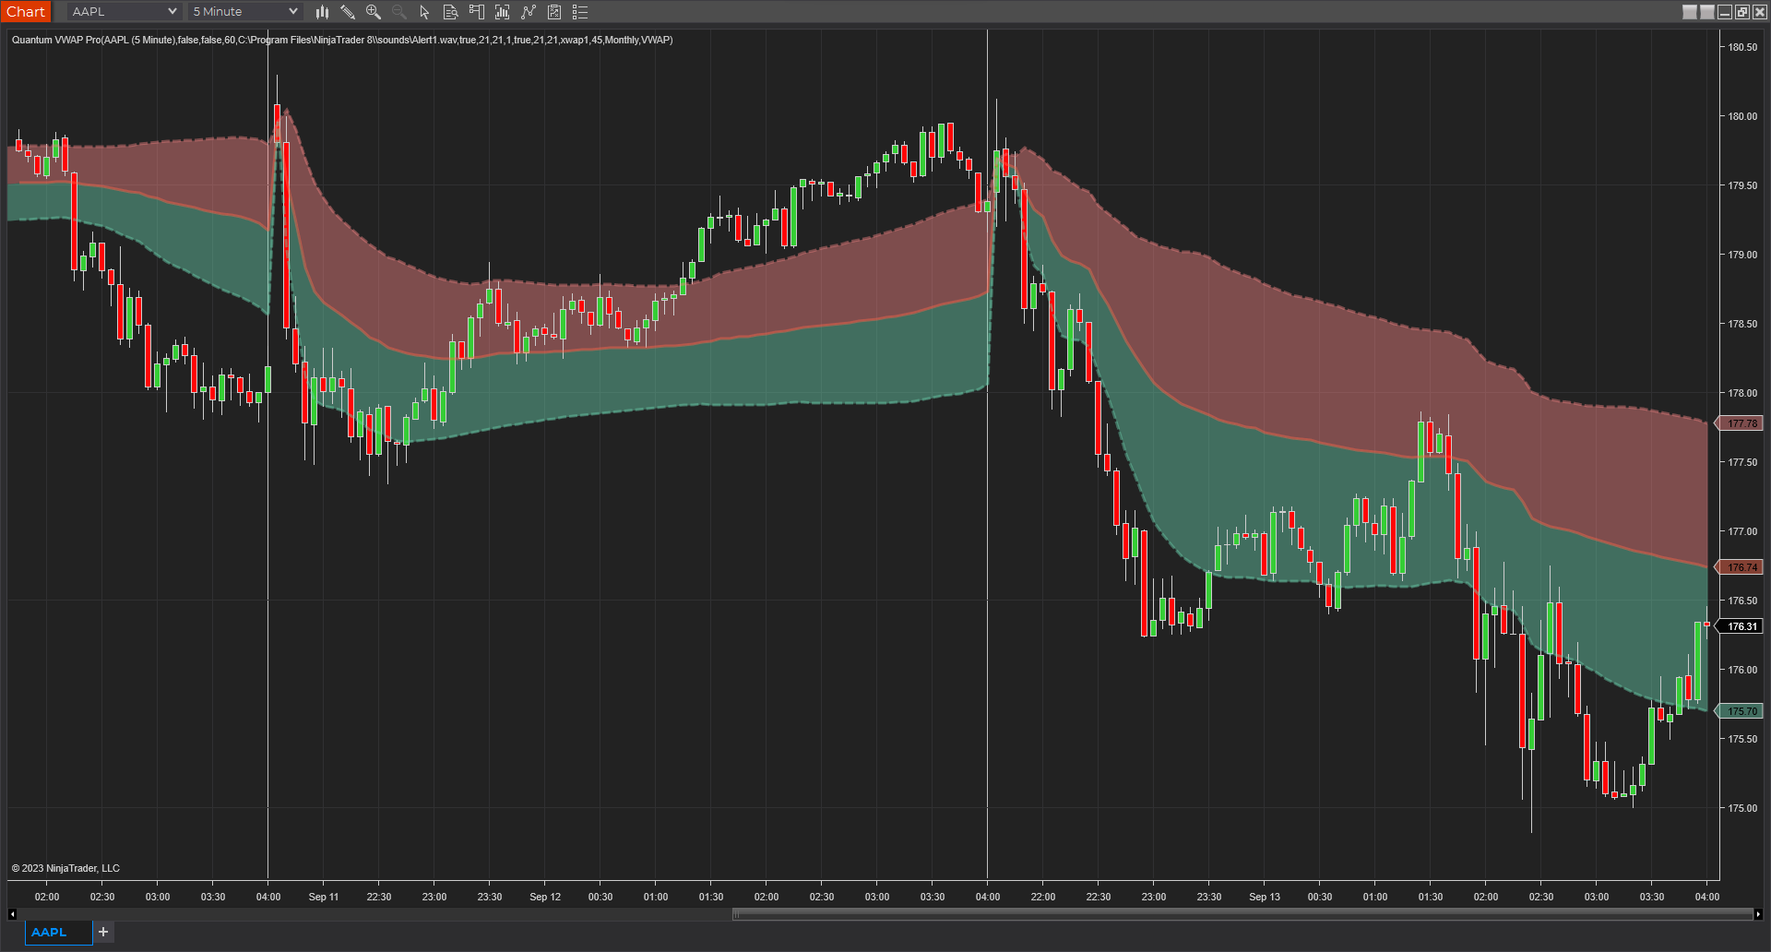Add a new tab with plus button
This screenshot has height=952, width=1771.
point(103,932)
